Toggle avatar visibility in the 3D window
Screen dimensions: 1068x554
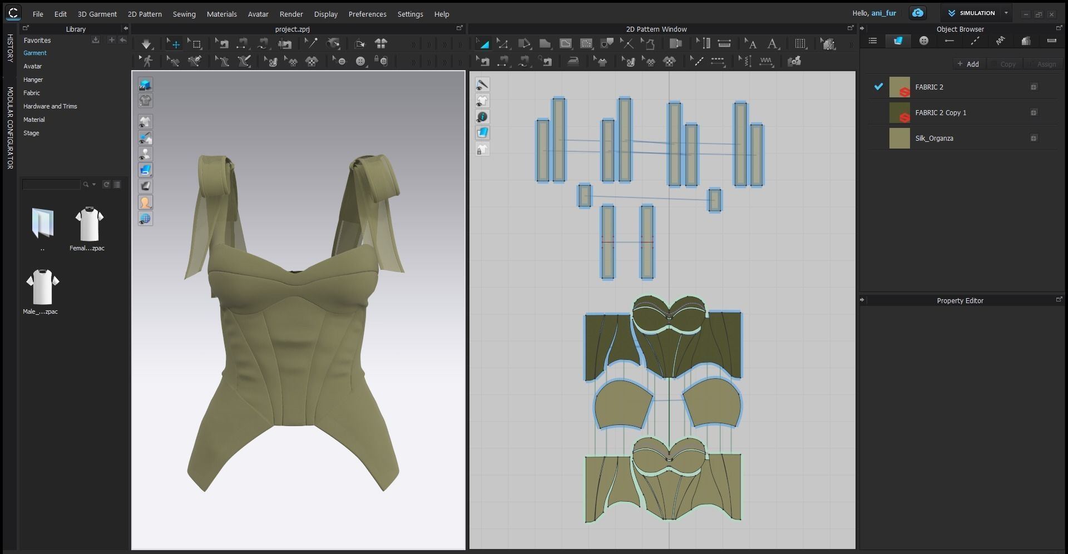click(145, 154)
